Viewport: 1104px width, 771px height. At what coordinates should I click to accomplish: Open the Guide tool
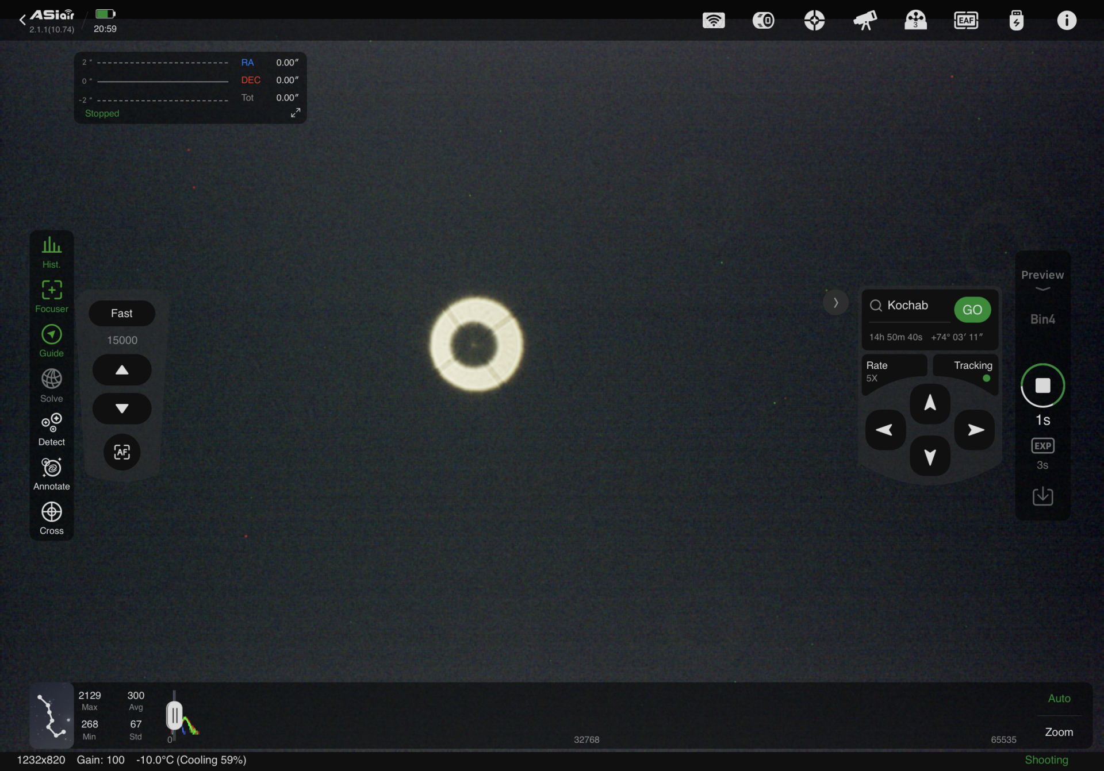51,341
